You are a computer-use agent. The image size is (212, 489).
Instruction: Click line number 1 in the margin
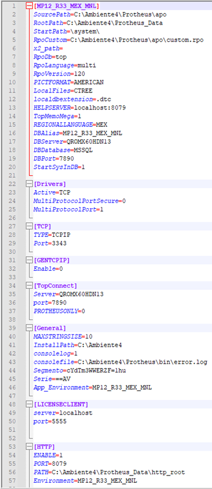point(13,6)
